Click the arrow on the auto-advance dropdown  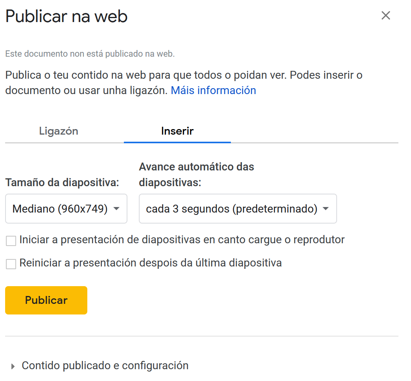coord(326,209)
